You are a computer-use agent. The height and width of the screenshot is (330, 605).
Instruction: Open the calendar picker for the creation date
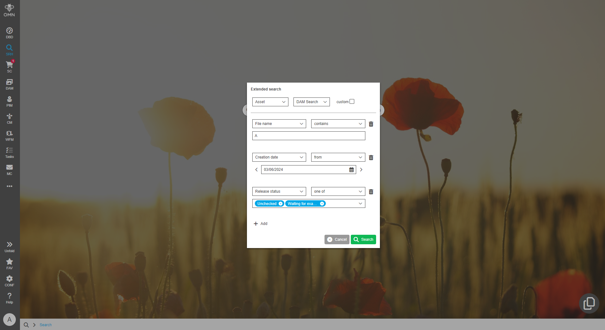click(351, 170)
